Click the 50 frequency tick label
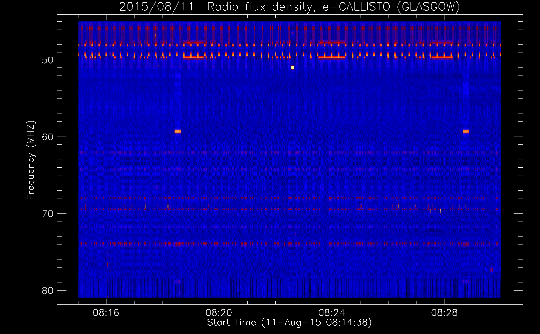Screen dimensions: 540x334 pyautogui.click(x=48, y=60)
